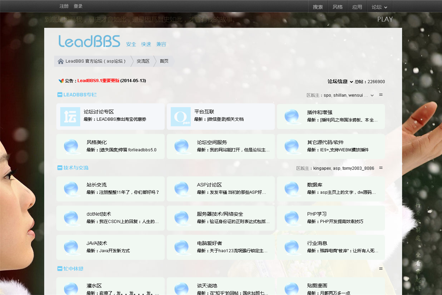Click the PHP学习 bubble icon
This screenshot has height=295, width=442.
[292, 218]
